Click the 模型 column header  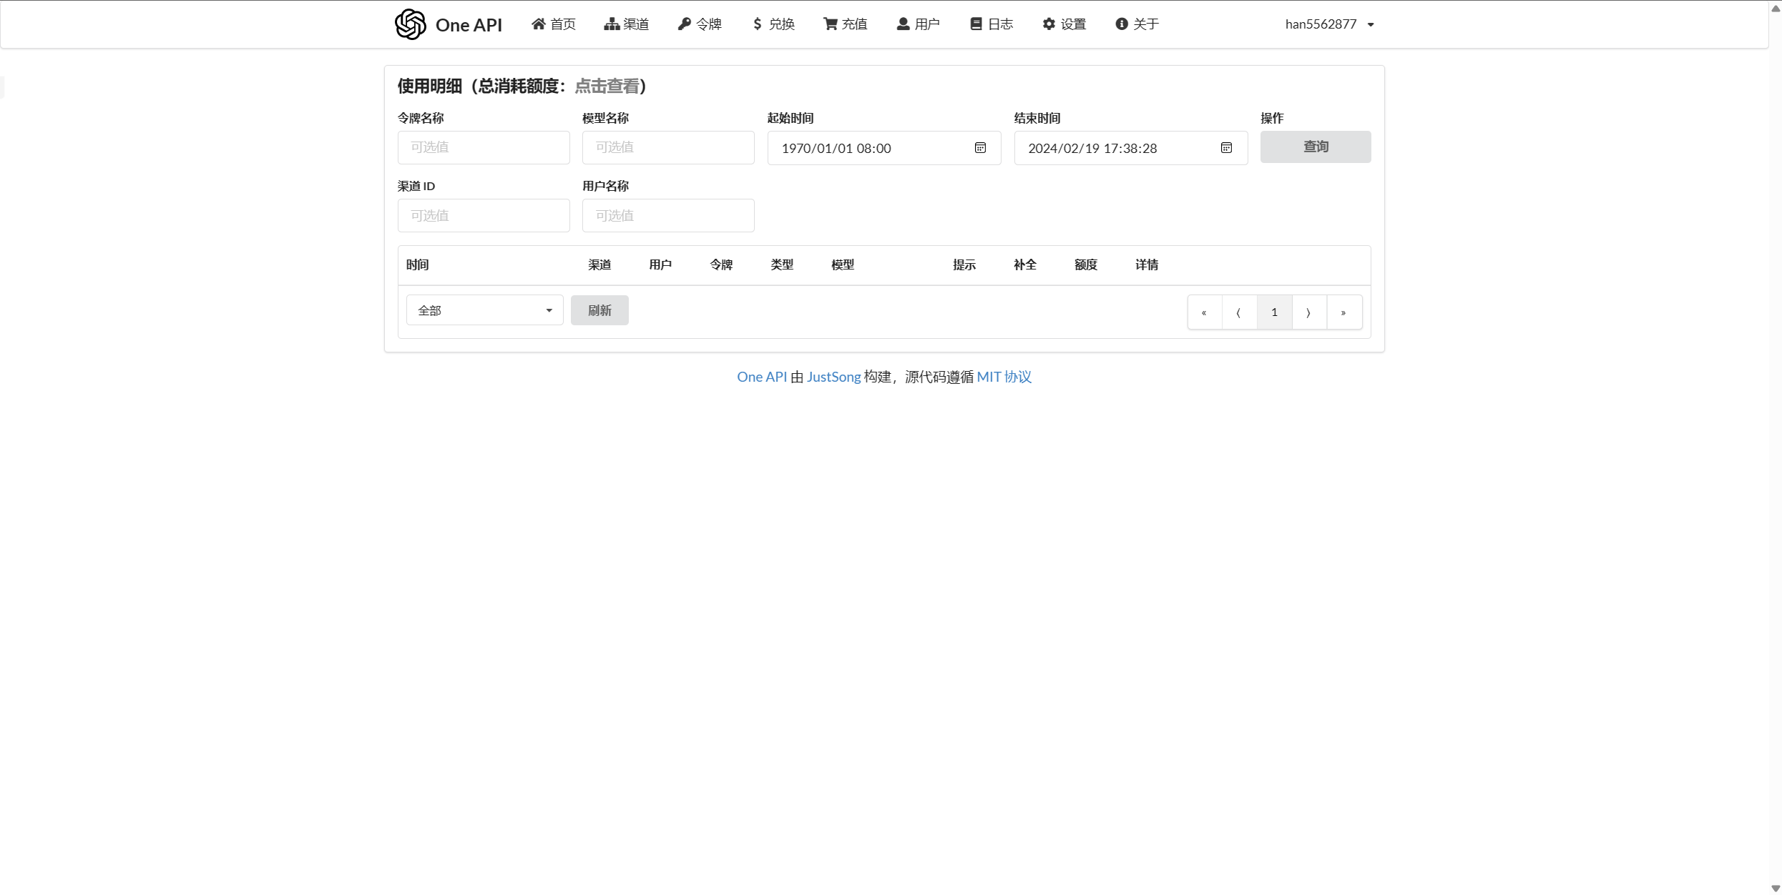843,265
